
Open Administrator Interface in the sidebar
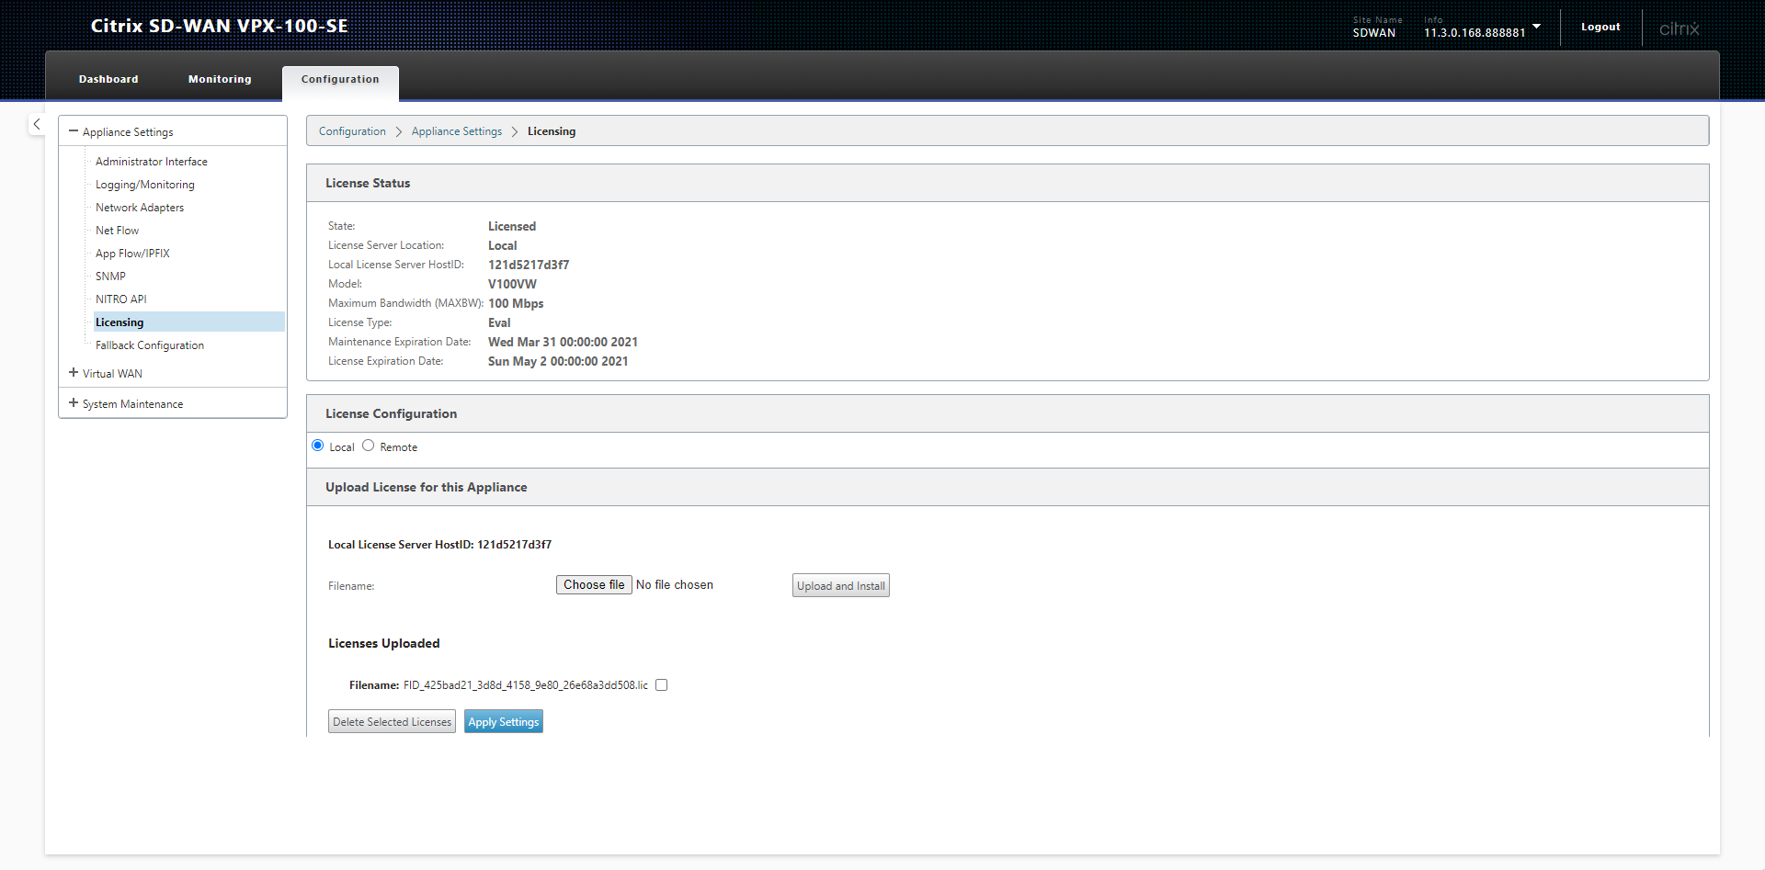click(152, 162)
